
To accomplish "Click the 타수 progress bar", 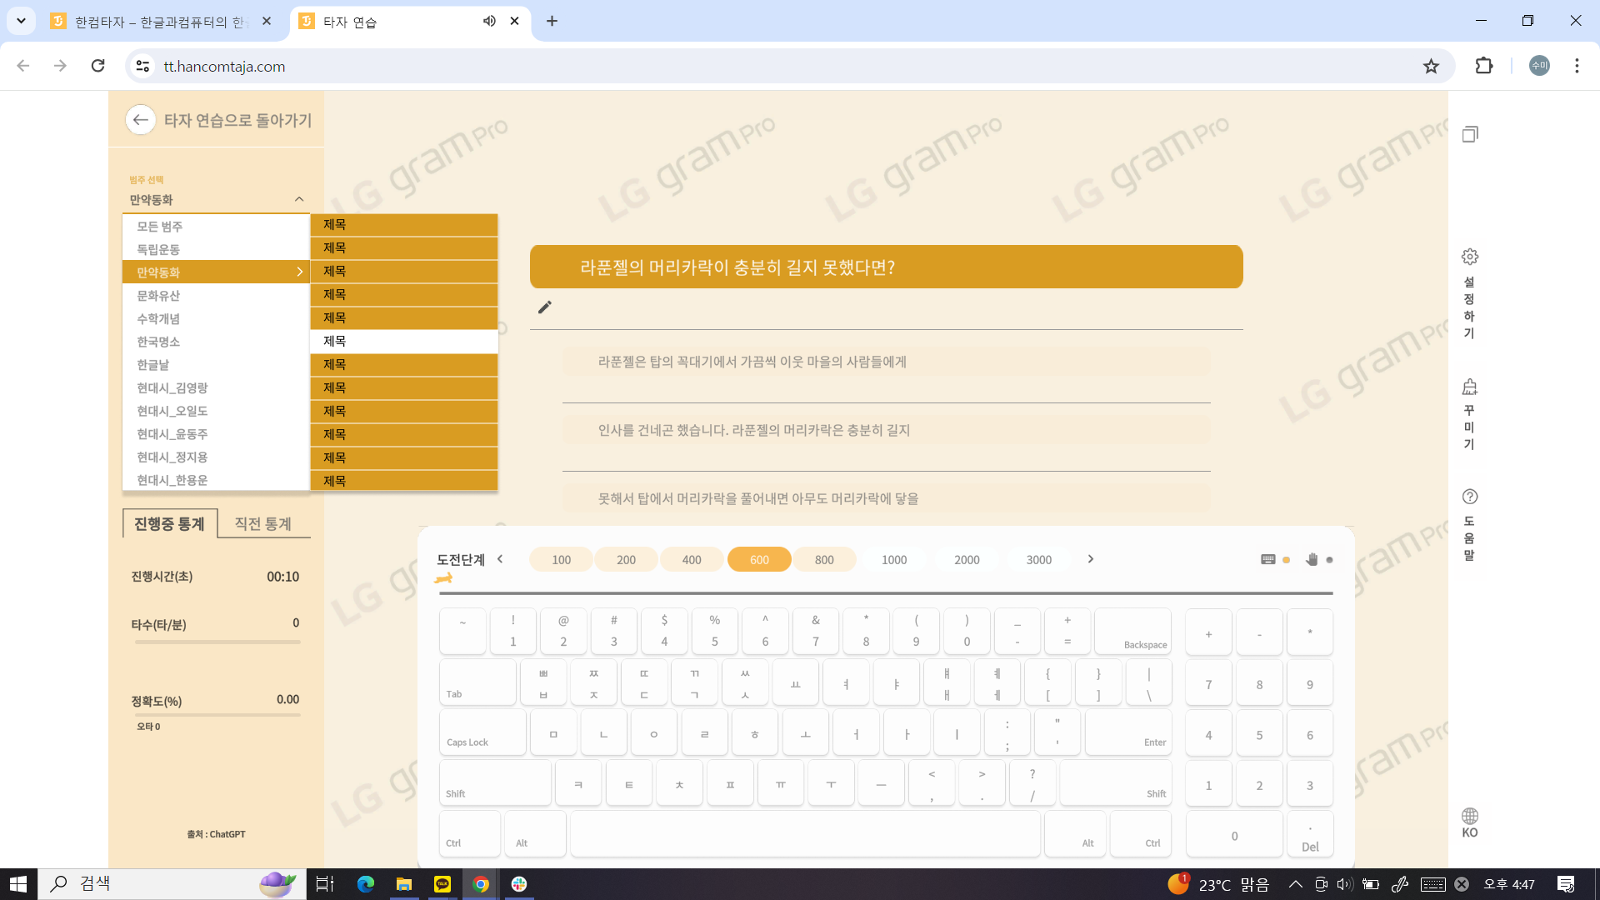I will (217, 642).
